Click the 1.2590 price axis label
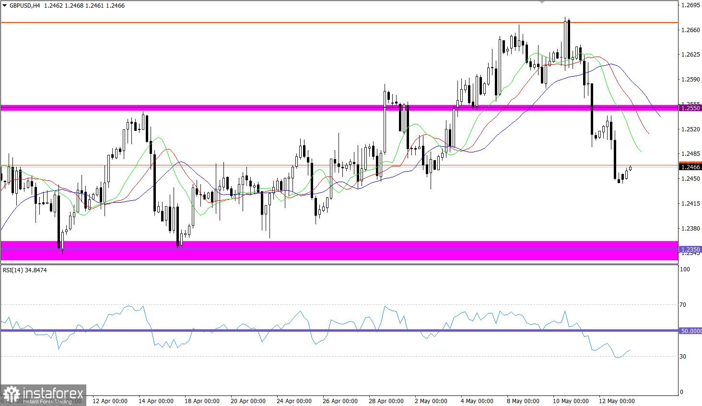The width and height of the screenshot is (702, 406). coord(691,80)
